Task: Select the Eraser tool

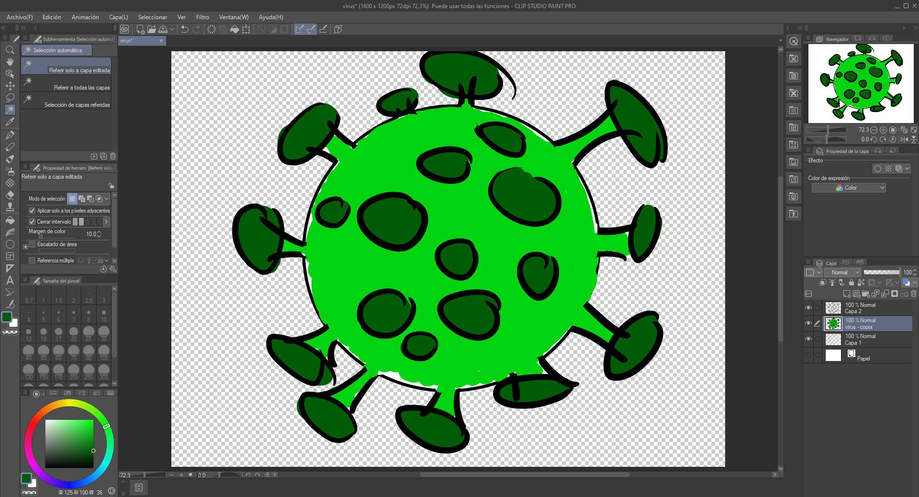Action: point(10,195)
